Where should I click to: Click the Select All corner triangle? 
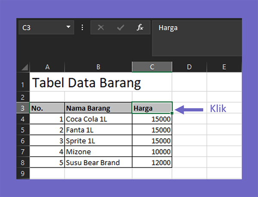(25, 67)
